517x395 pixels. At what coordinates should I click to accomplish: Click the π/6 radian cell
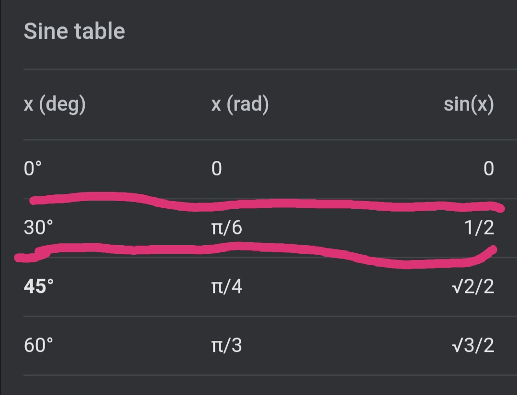[226, 228]
